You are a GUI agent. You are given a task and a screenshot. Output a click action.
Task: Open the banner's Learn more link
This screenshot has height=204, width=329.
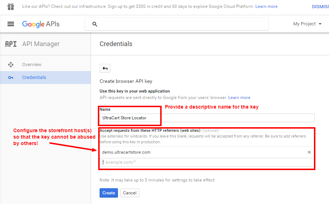tap(266, 6)
